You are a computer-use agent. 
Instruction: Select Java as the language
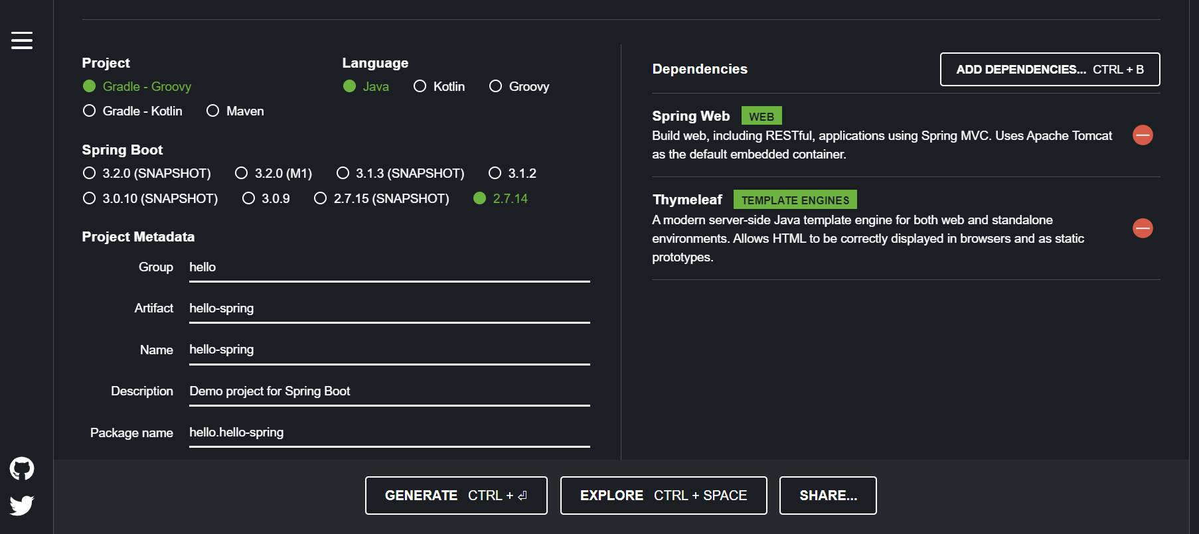click(366, 86)
